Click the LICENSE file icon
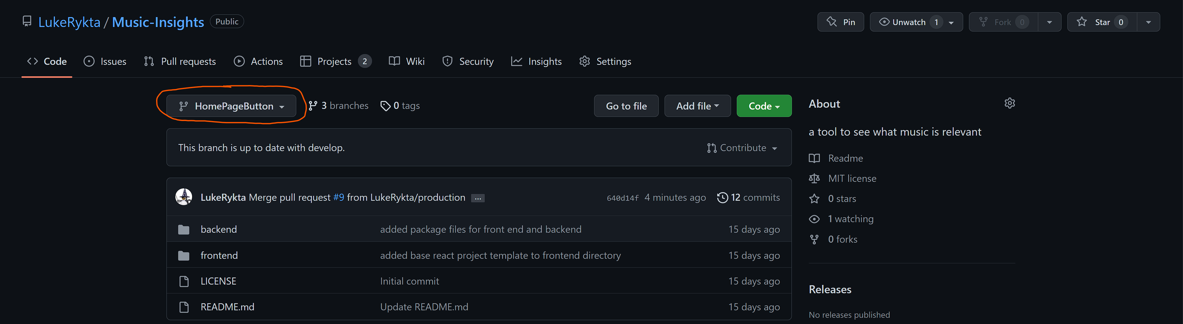Screen dimensions: 1183x324 184,281
